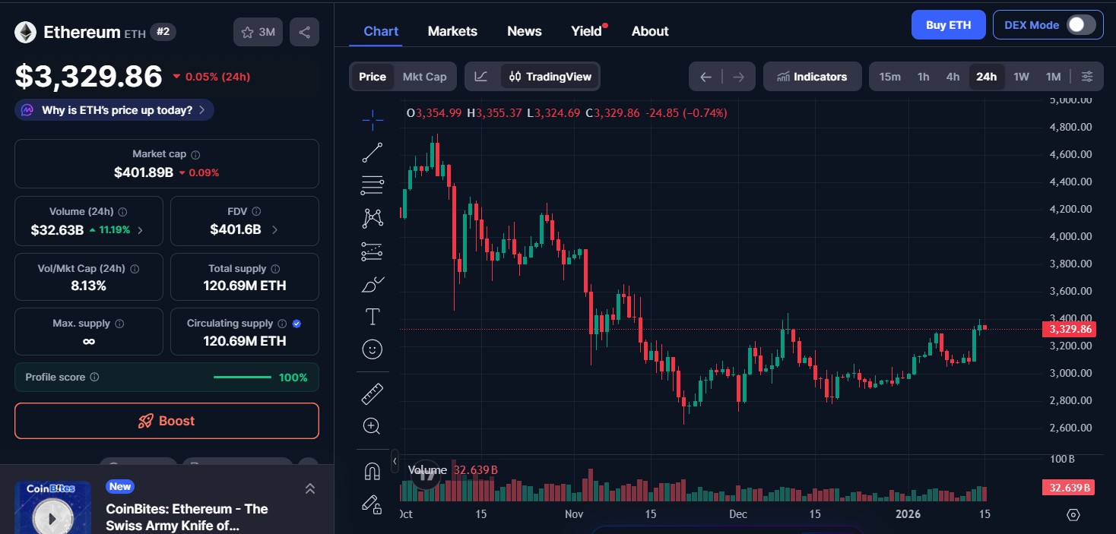Image resolution: width=1116 pixels, height=534 pixels.
Task: Select the measure ruler tool
Action: pyautogui.click(x=372, y=393)
